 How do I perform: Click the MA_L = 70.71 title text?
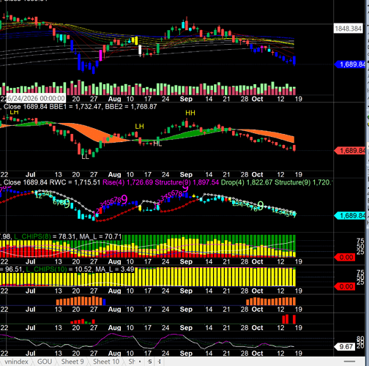click(100, 236)
